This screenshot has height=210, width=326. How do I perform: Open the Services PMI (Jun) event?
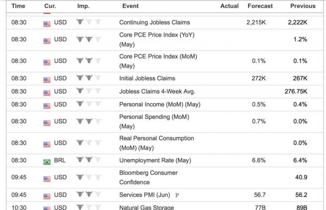pos(145,195)
